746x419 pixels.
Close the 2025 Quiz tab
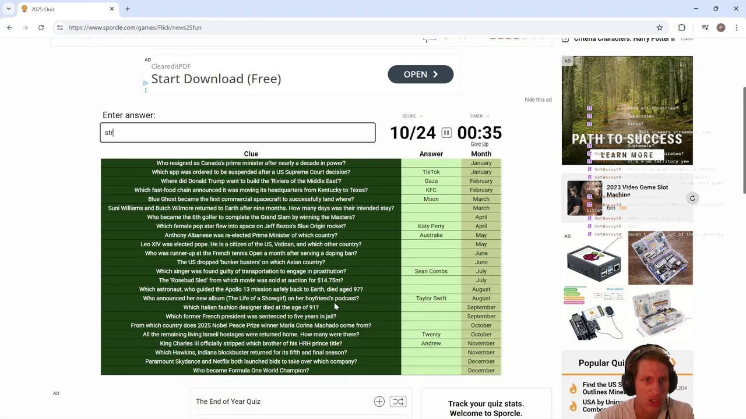tap(112, 9)
